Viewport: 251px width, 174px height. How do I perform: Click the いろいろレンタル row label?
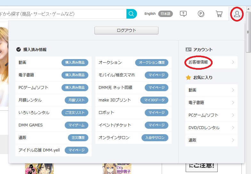click(34, 112)
